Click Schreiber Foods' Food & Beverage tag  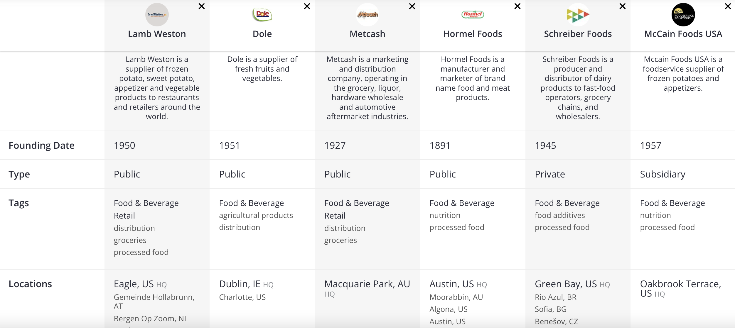567,203
